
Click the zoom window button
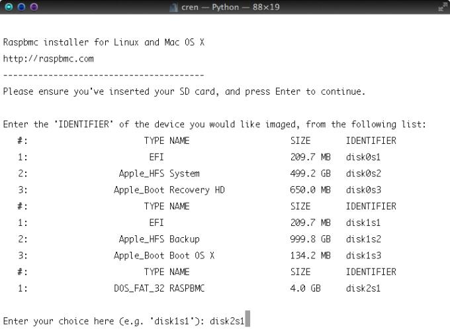pyautogui.click(x=34, y=7)
